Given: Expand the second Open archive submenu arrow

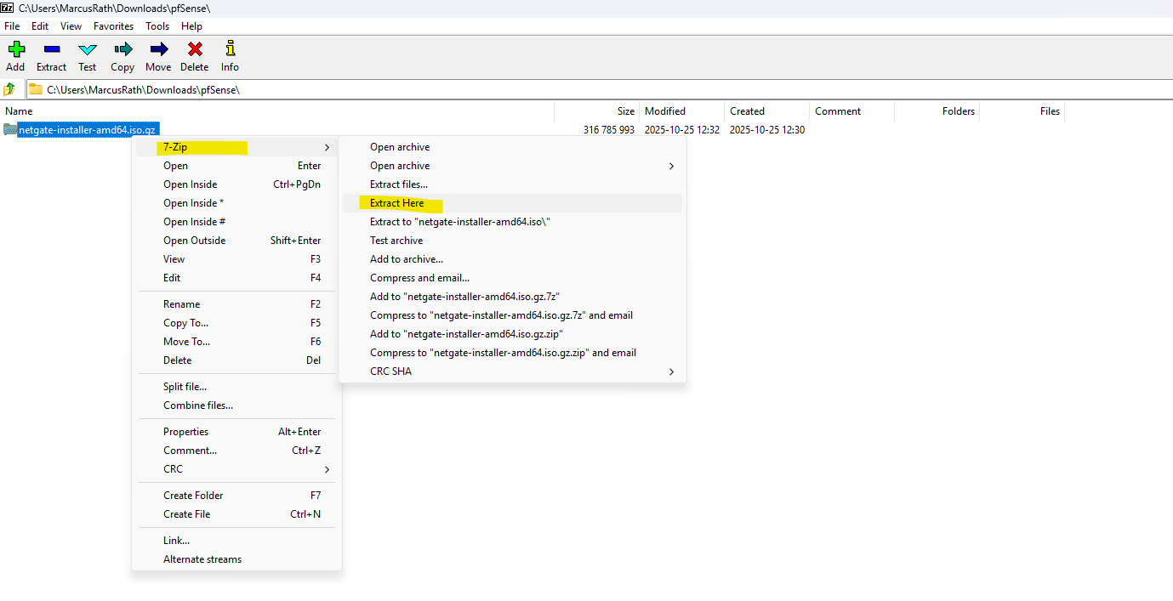Looking at the screenshot, I should (671, 166).
